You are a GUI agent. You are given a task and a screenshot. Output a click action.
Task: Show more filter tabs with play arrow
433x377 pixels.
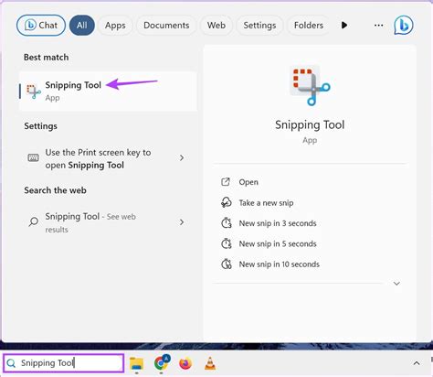344,26
